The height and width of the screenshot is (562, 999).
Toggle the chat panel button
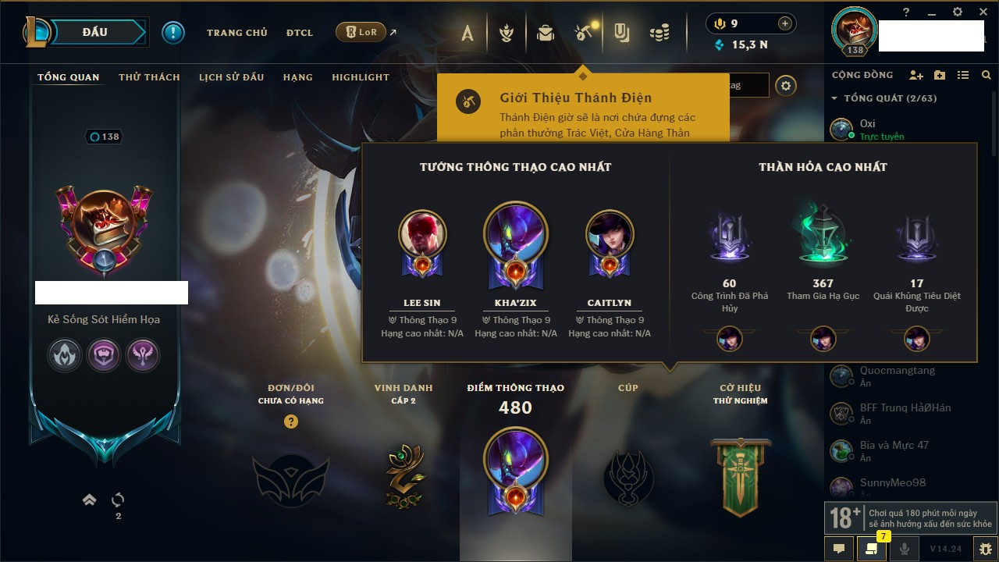point(839,549)
